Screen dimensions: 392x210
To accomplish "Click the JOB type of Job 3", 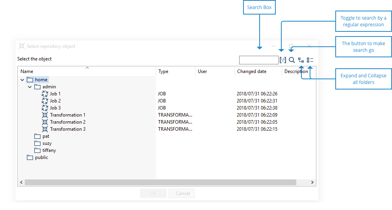I will 162,108.
